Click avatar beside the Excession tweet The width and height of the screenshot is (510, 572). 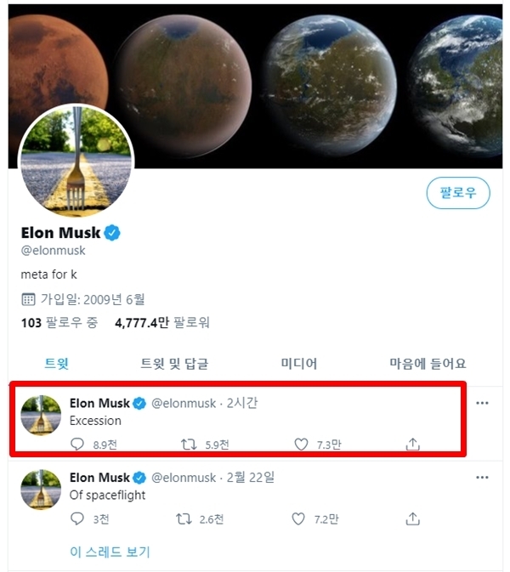tap(41, 415)
